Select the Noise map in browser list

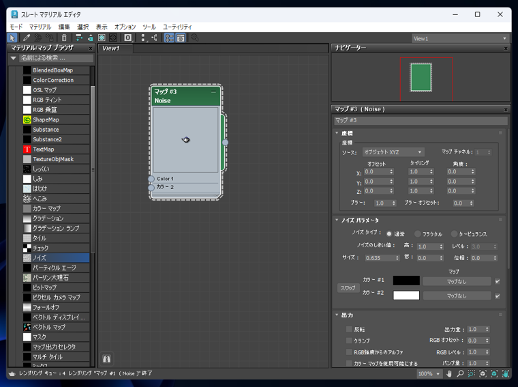[x=56, y=258]
